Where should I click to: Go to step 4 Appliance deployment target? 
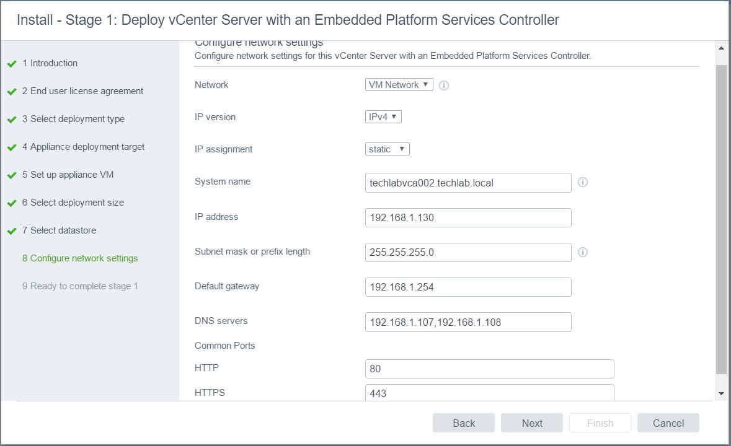tap(83, 147)
